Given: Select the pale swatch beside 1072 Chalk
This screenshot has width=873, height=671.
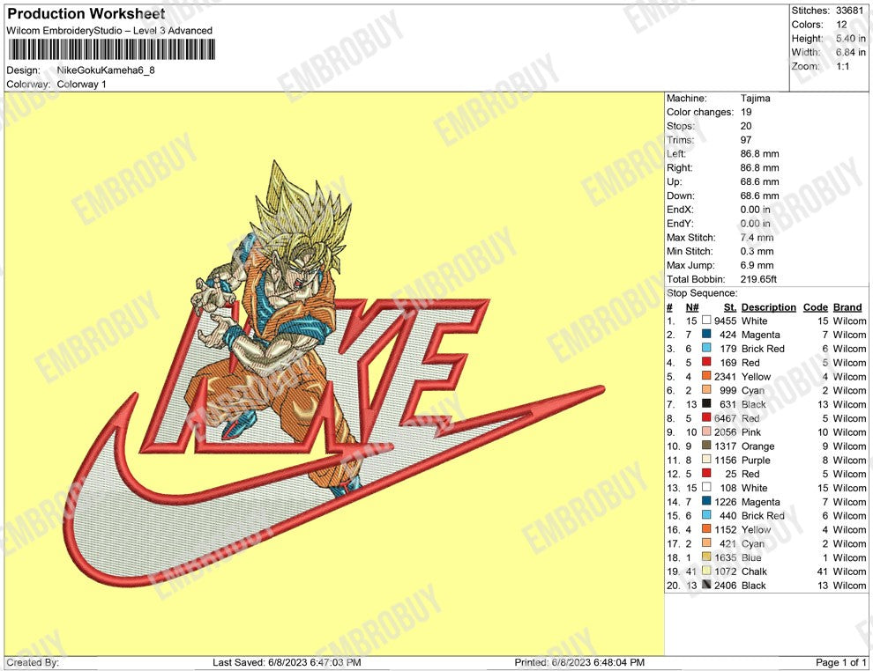Looking at the screenshot, I should [x=706, y=571].
